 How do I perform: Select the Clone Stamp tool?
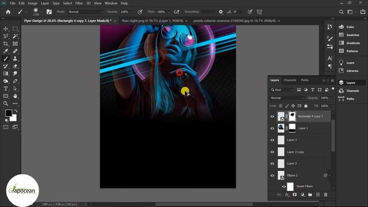click(x=15, y=59)
